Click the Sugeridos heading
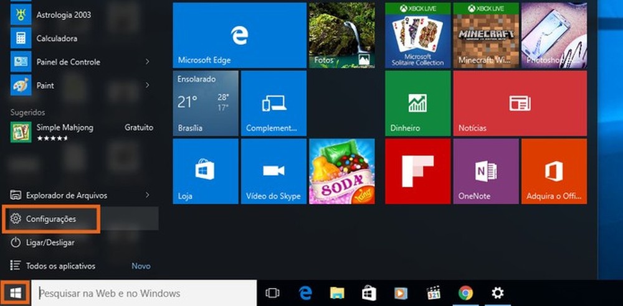Screen dimensions: 623x306 click(28, 113)
